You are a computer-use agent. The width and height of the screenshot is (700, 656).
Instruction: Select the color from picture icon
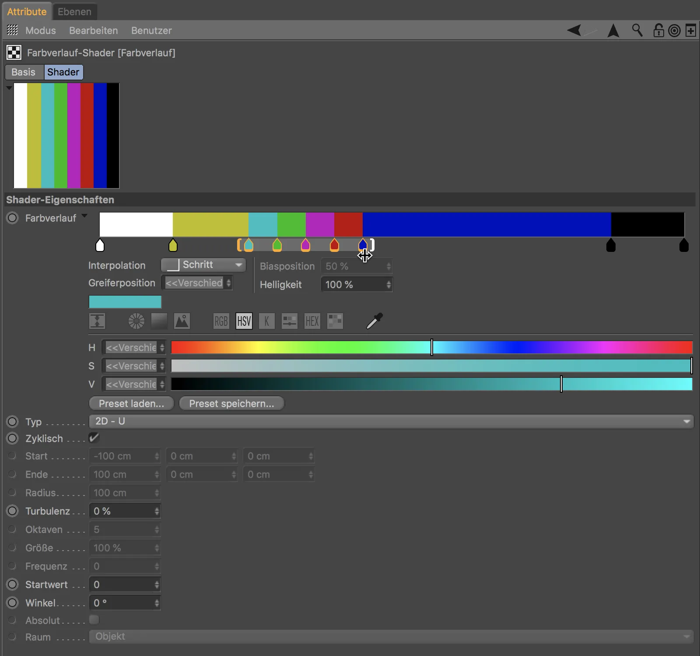pos(182,321)
